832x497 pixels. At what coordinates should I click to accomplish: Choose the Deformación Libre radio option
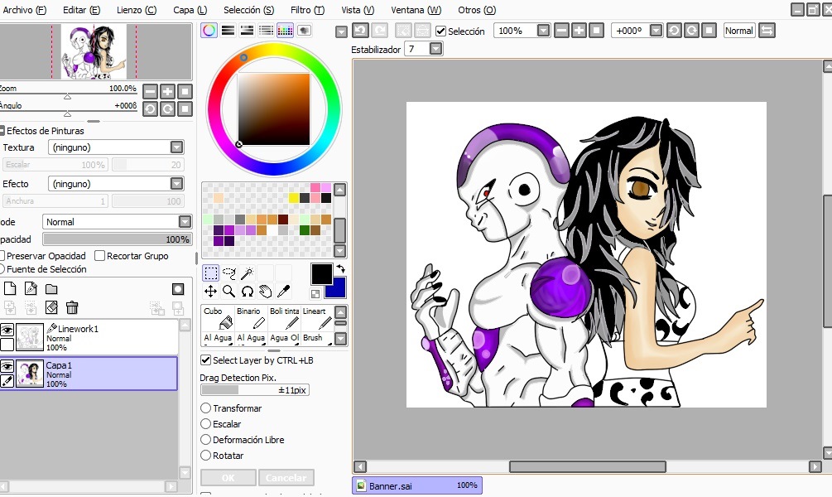coord(206,440)
